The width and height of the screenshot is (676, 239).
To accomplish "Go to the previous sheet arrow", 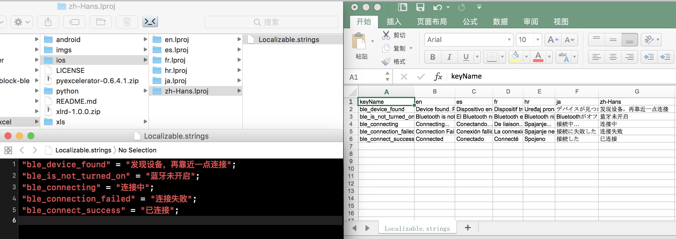I will pos(355,228).
